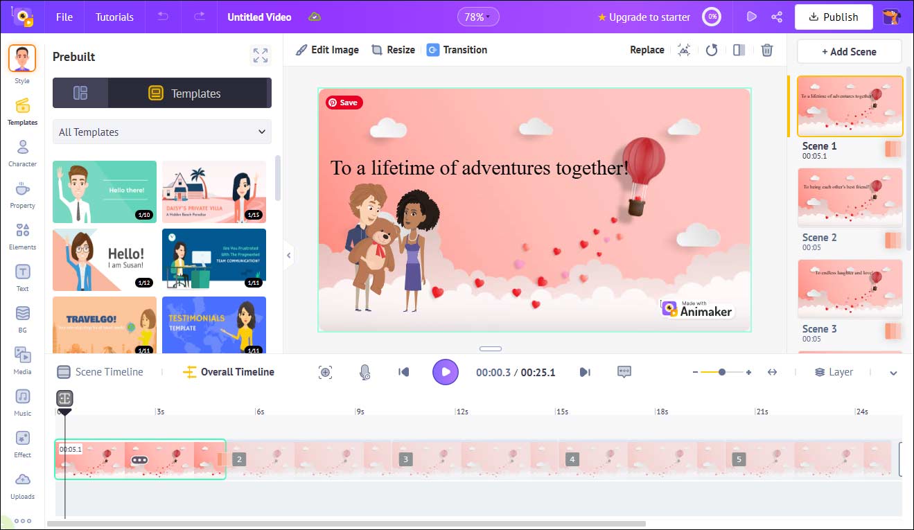Switch to Scene Timeline view

pyautogui.click(x=101, y=371)
